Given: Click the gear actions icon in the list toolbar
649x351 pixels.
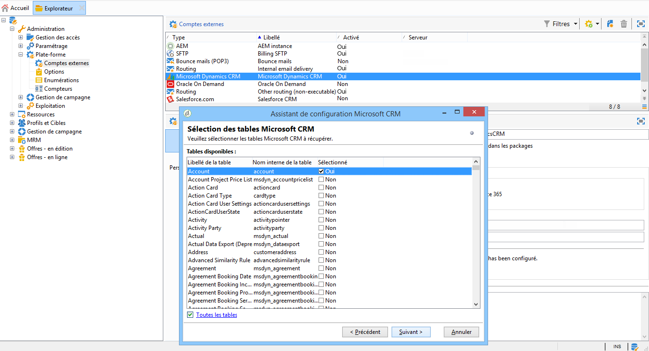Looking at the screenshot, I should point(589,24).
